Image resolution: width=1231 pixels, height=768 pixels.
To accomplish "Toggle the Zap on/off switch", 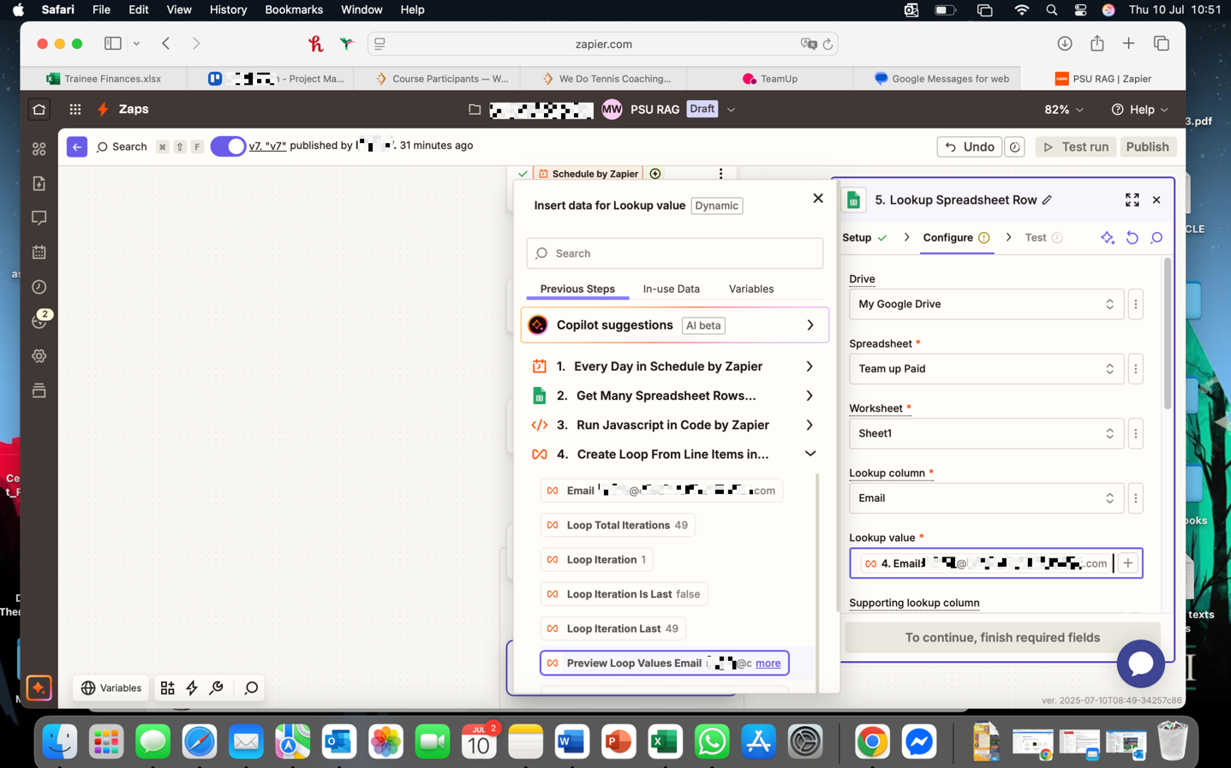I will [x=228, y=146].
